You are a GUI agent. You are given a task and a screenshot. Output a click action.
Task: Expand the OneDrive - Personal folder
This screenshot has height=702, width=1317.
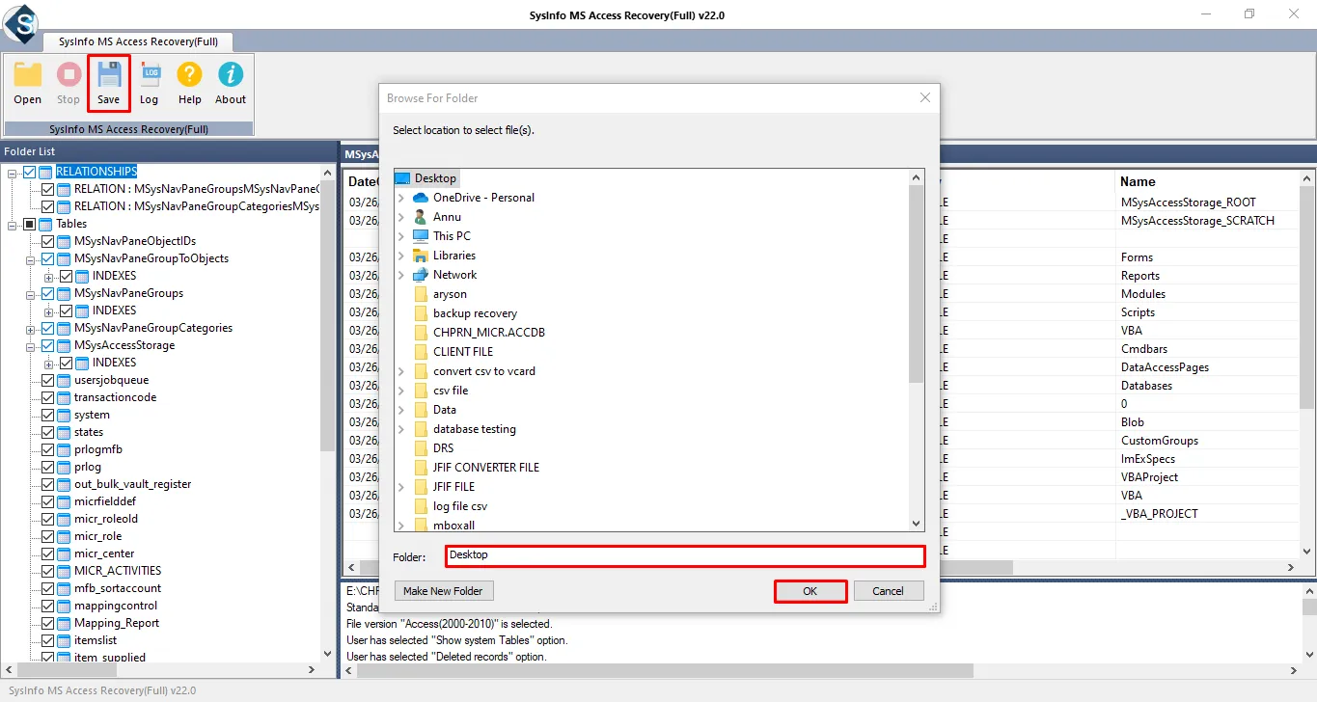point(401,198)
